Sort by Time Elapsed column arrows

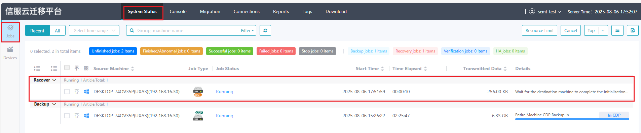tap(425, 69)
